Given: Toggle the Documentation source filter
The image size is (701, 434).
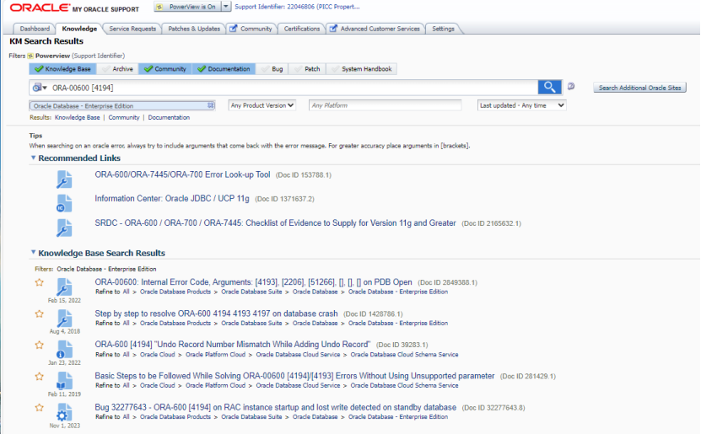Looking at the screenshot, I should [224, 69].
